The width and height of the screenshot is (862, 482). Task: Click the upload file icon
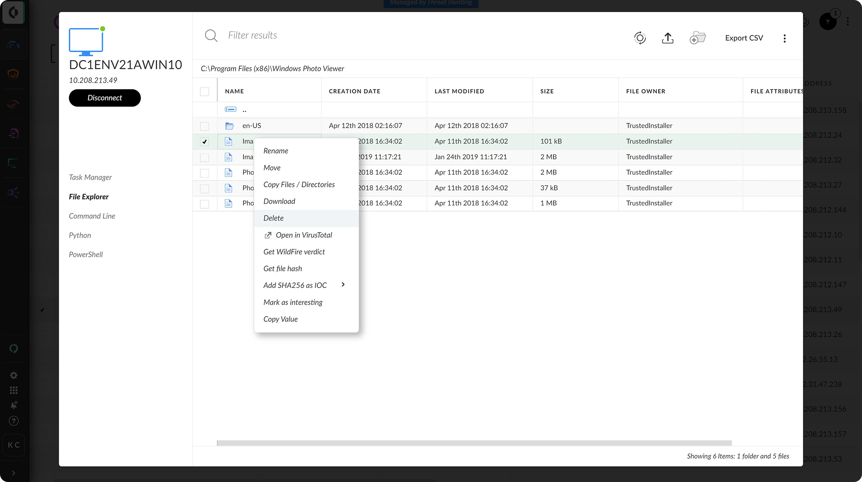pyautogui.click(x=668, y=38)
